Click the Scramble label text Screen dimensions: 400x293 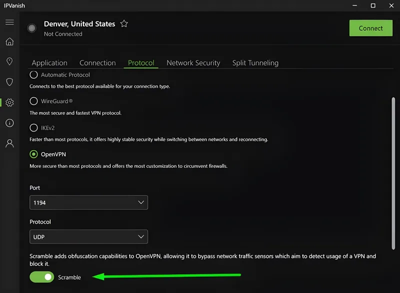pos(69,277)
